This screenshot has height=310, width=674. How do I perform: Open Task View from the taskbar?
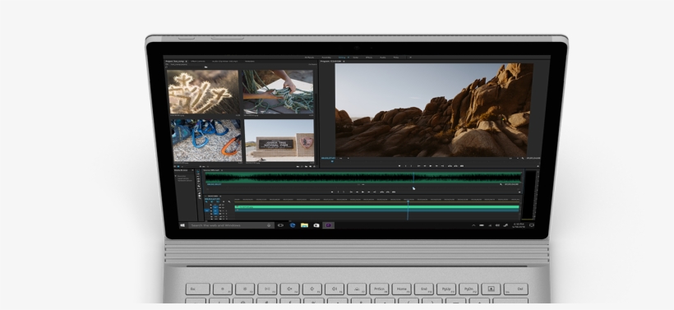click(280, 225)
